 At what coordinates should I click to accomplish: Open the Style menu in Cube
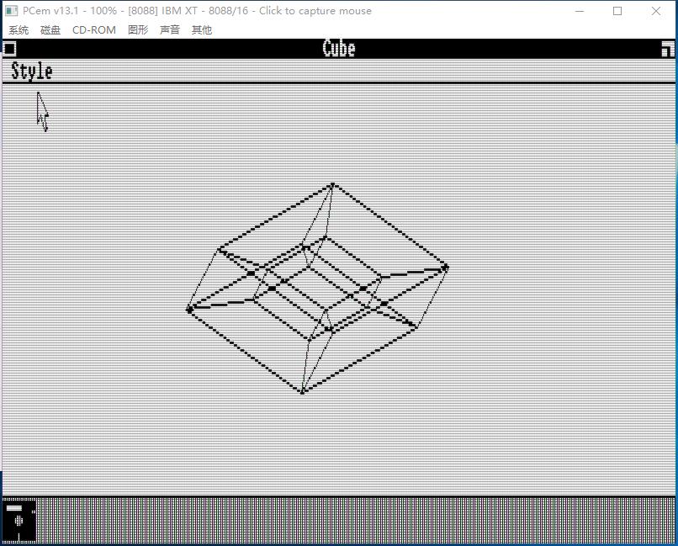pyautogui.click(x=32, y=71)
